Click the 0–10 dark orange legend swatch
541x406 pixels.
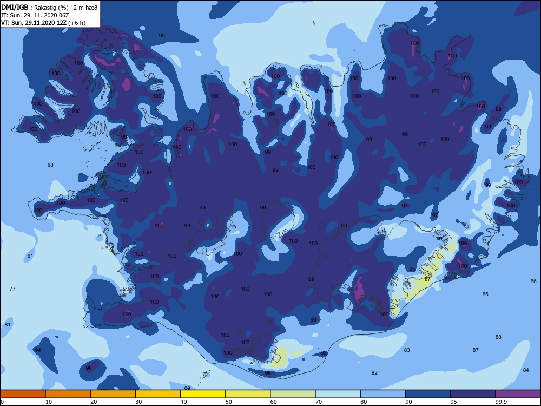[23, 394]
